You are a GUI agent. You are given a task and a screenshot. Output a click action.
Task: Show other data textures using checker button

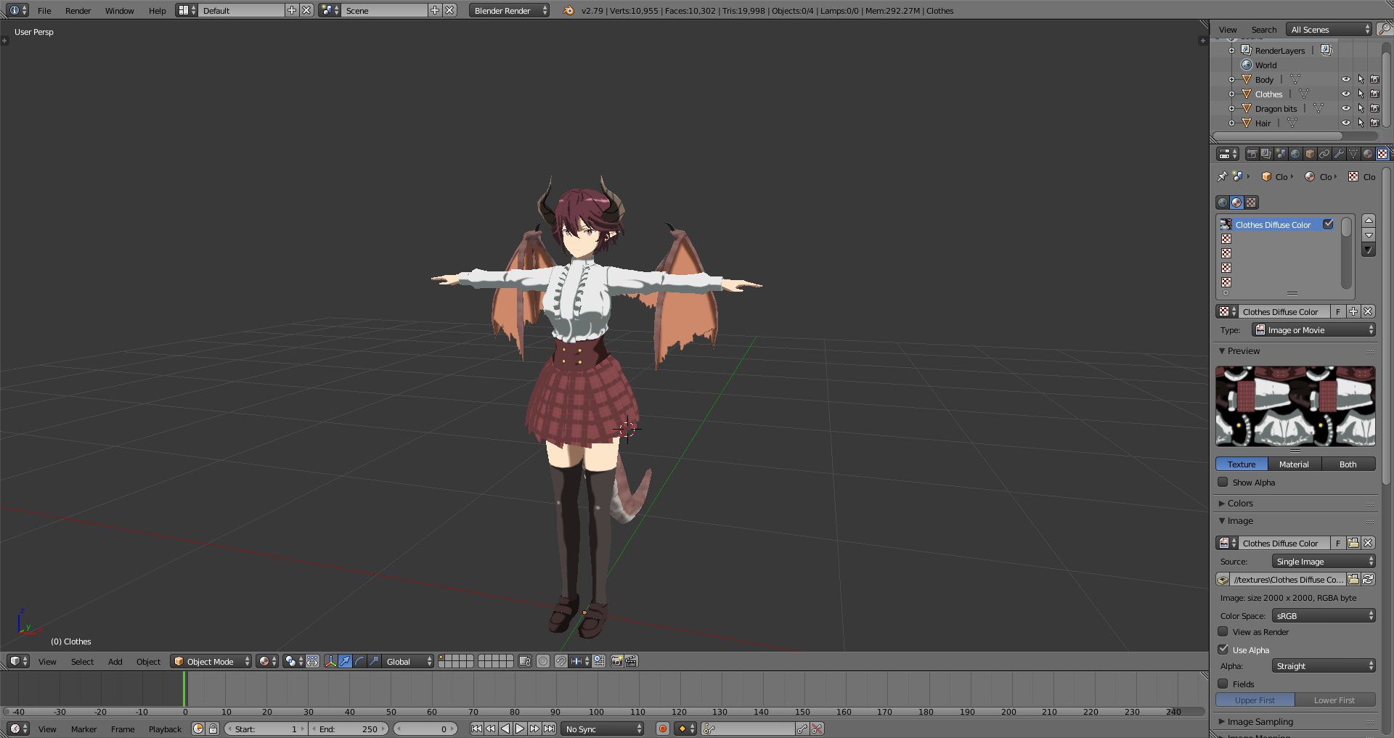pyautogui.click(x=1251, y=202)
